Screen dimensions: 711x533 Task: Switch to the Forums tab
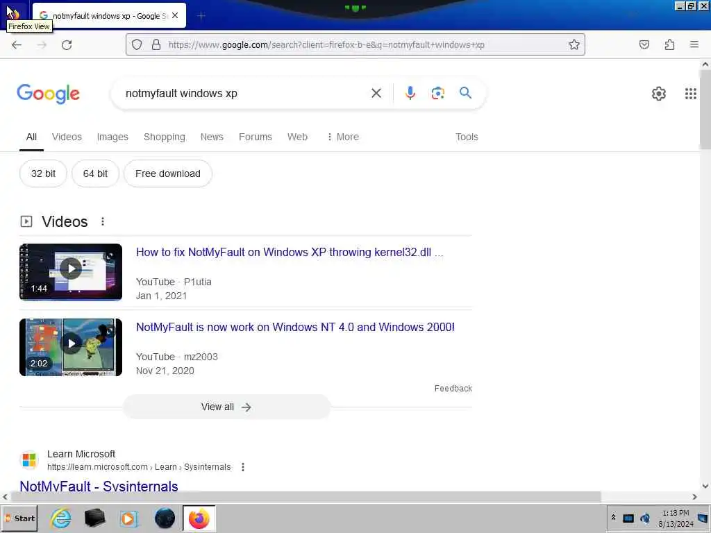tap(256, 137)
